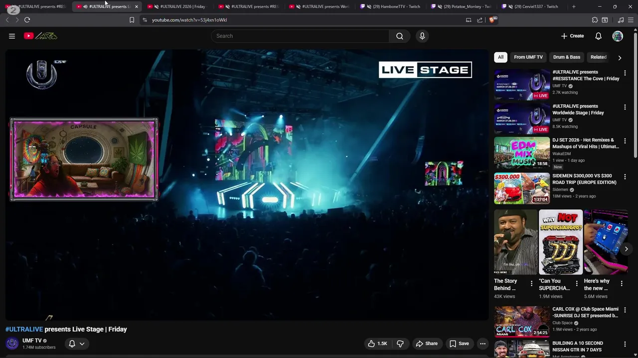This screenshot has height=358, width=638.
Task: Focus the YouTube search field
Action: tap(300, 36)
